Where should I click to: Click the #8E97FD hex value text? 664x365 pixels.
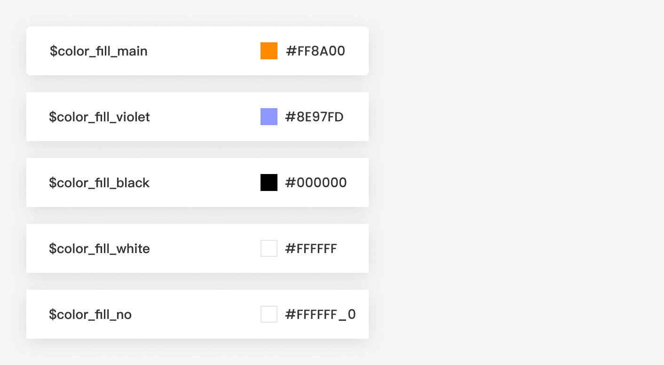pyautogui.click(x=315, y=117)
